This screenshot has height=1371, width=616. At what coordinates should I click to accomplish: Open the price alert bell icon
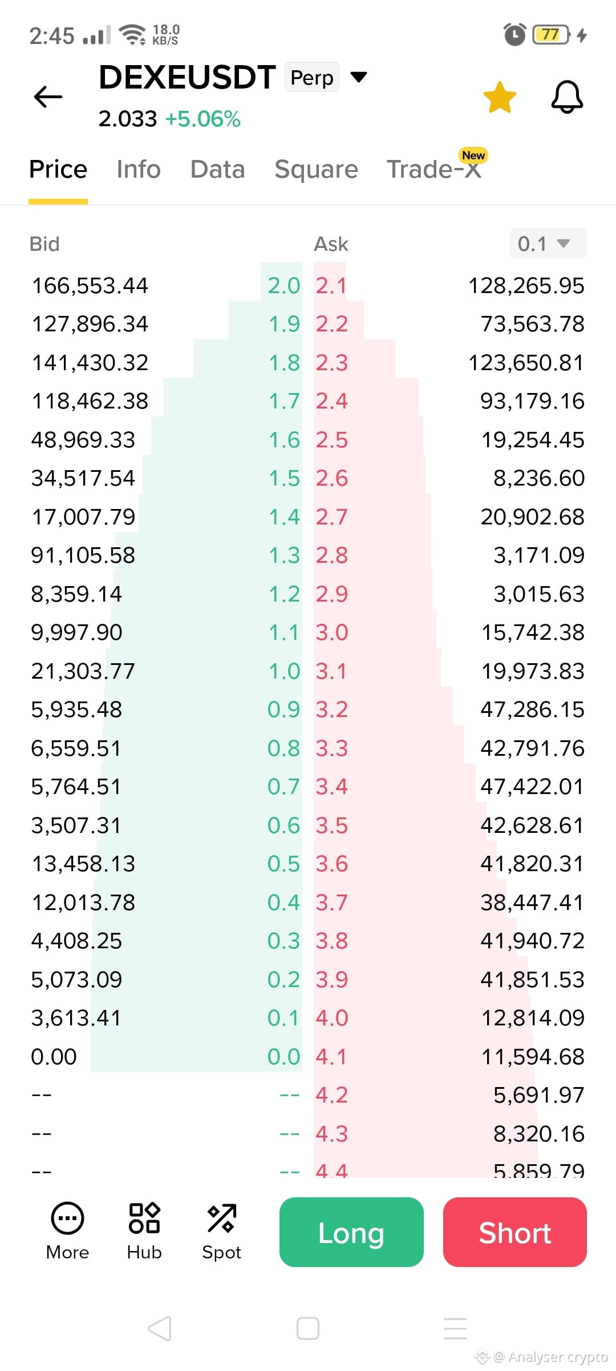(x=567, y=97)
